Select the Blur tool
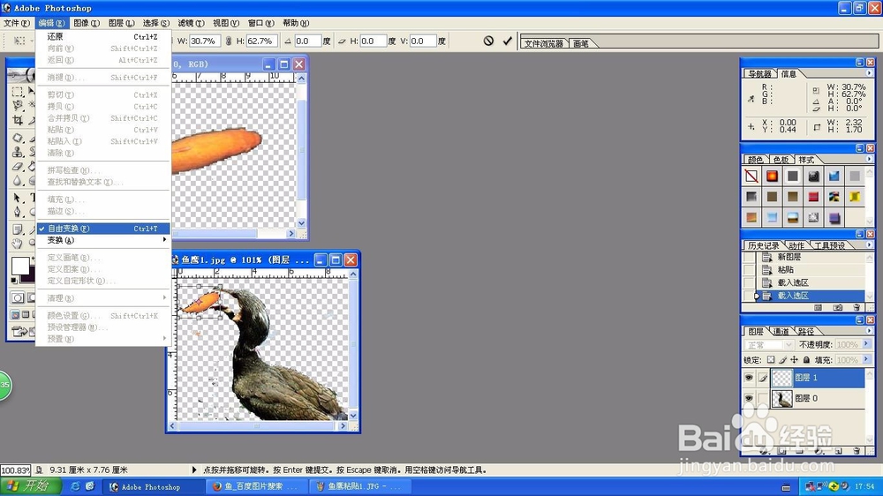The height and width of the screenshot is (496, 883). [x=18, y=180]
